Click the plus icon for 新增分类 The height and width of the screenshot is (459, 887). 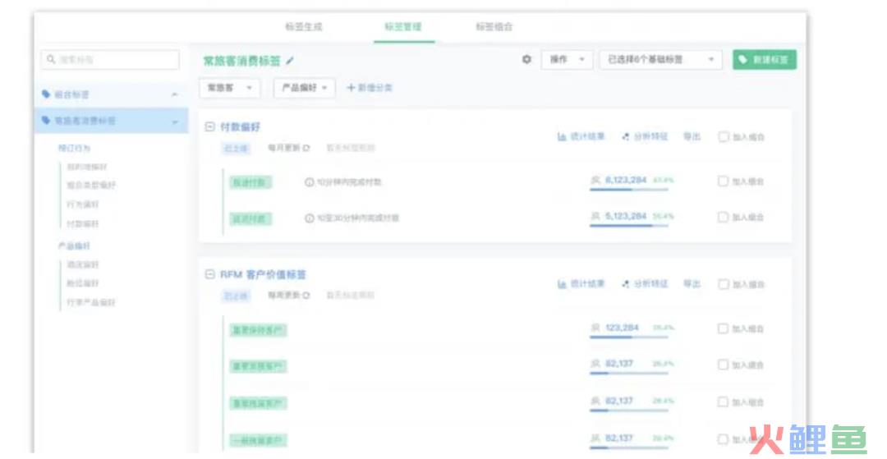point(351,88)
